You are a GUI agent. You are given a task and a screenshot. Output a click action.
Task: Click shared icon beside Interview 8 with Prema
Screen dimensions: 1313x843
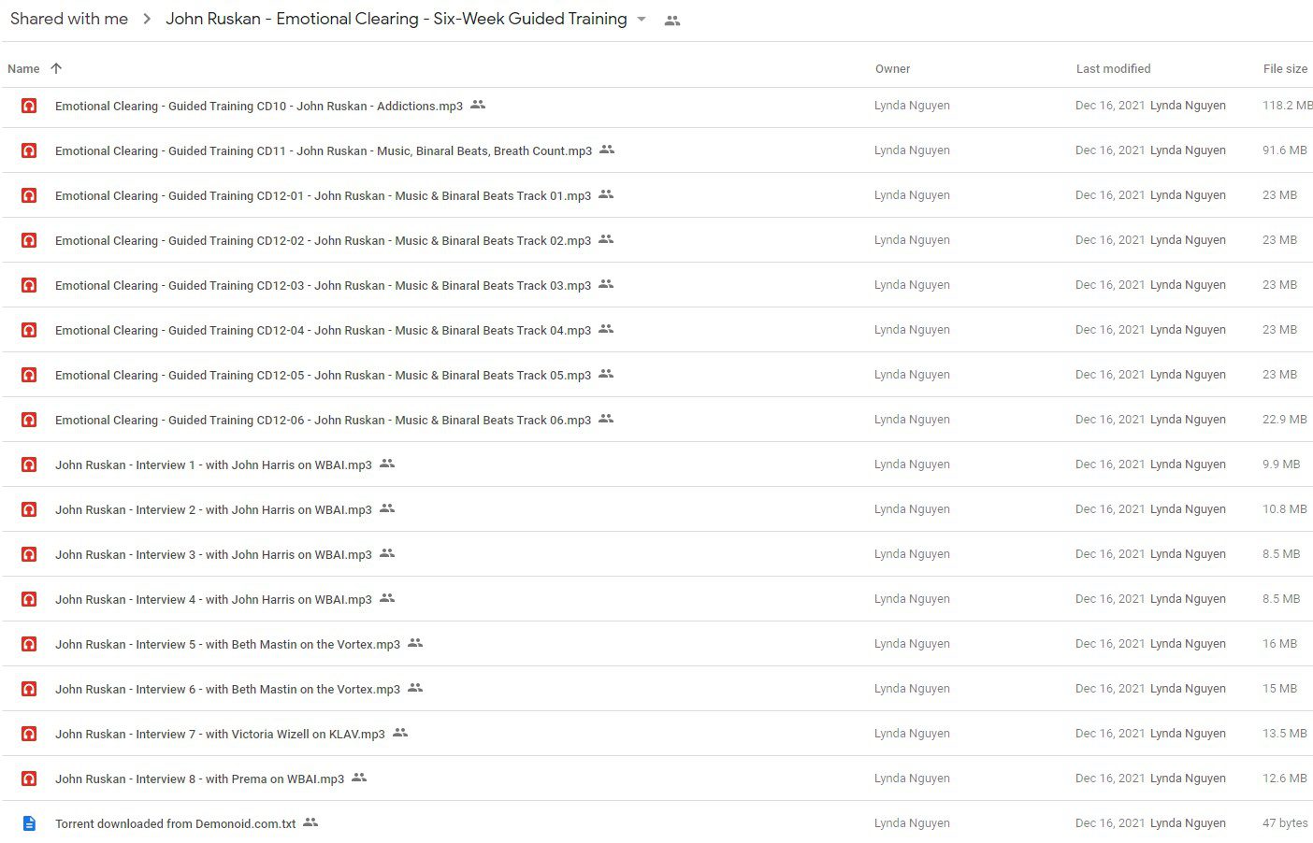[359, 778]
